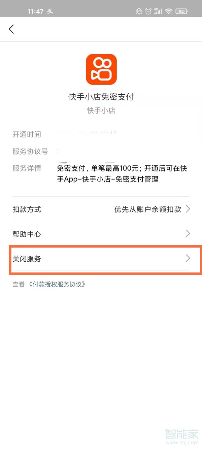Tap the back arrow at top left

point(11,29)
